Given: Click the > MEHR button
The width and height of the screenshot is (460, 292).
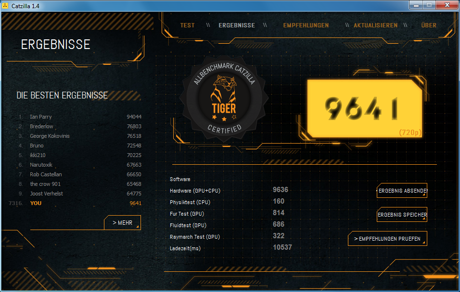Looking at the screenshot, I should pos(123,223).
